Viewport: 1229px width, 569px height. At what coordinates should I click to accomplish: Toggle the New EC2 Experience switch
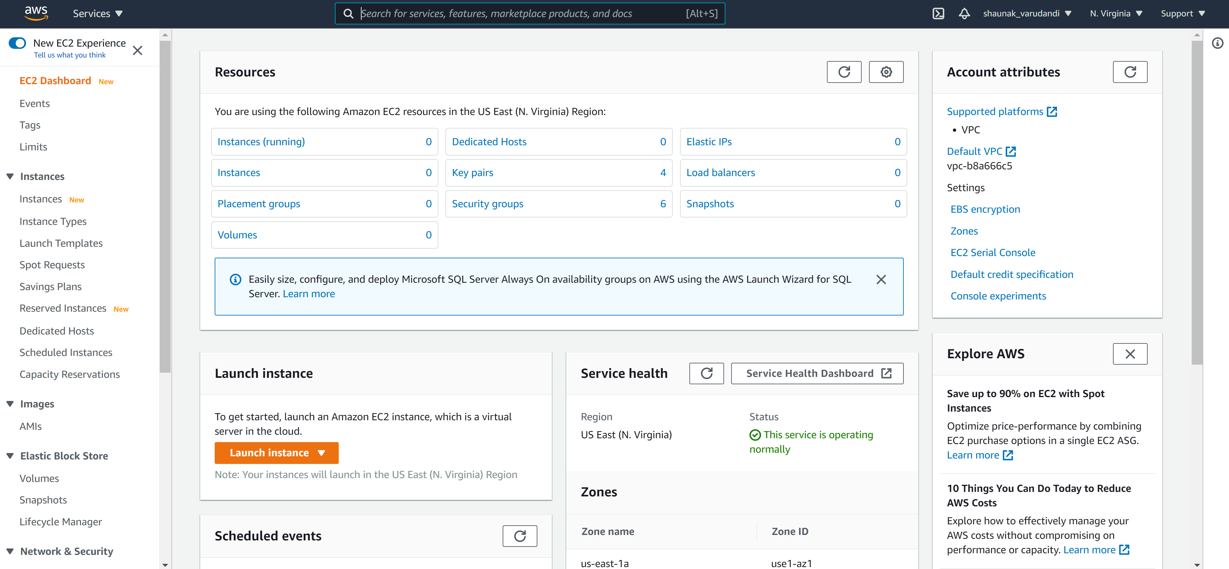[18, 43]
